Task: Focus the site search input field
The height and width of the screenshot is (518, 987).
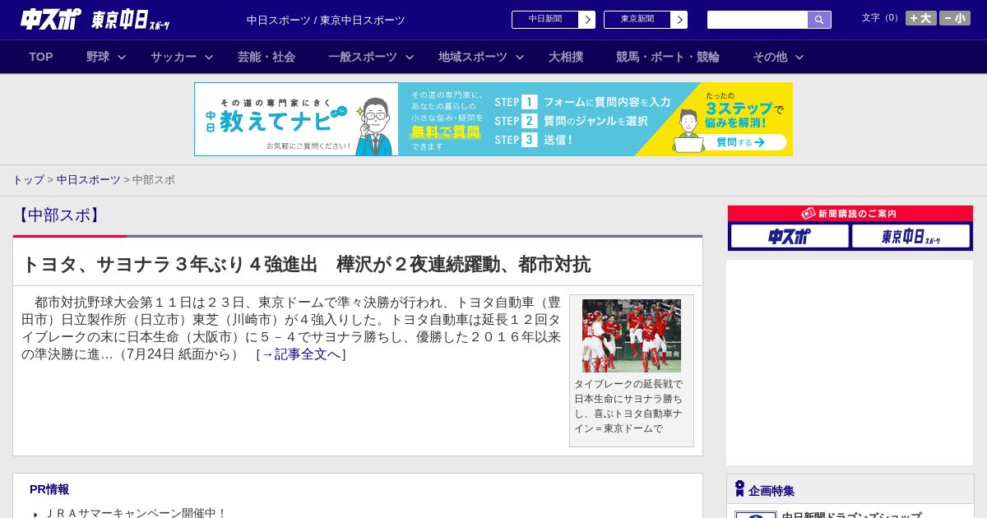Action: pyautogui.click(x=758, y=20)
